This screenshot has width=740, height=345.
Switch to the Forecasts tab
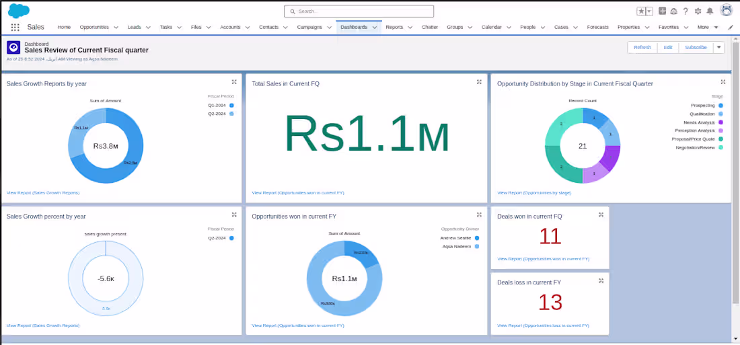pos(597,28)
